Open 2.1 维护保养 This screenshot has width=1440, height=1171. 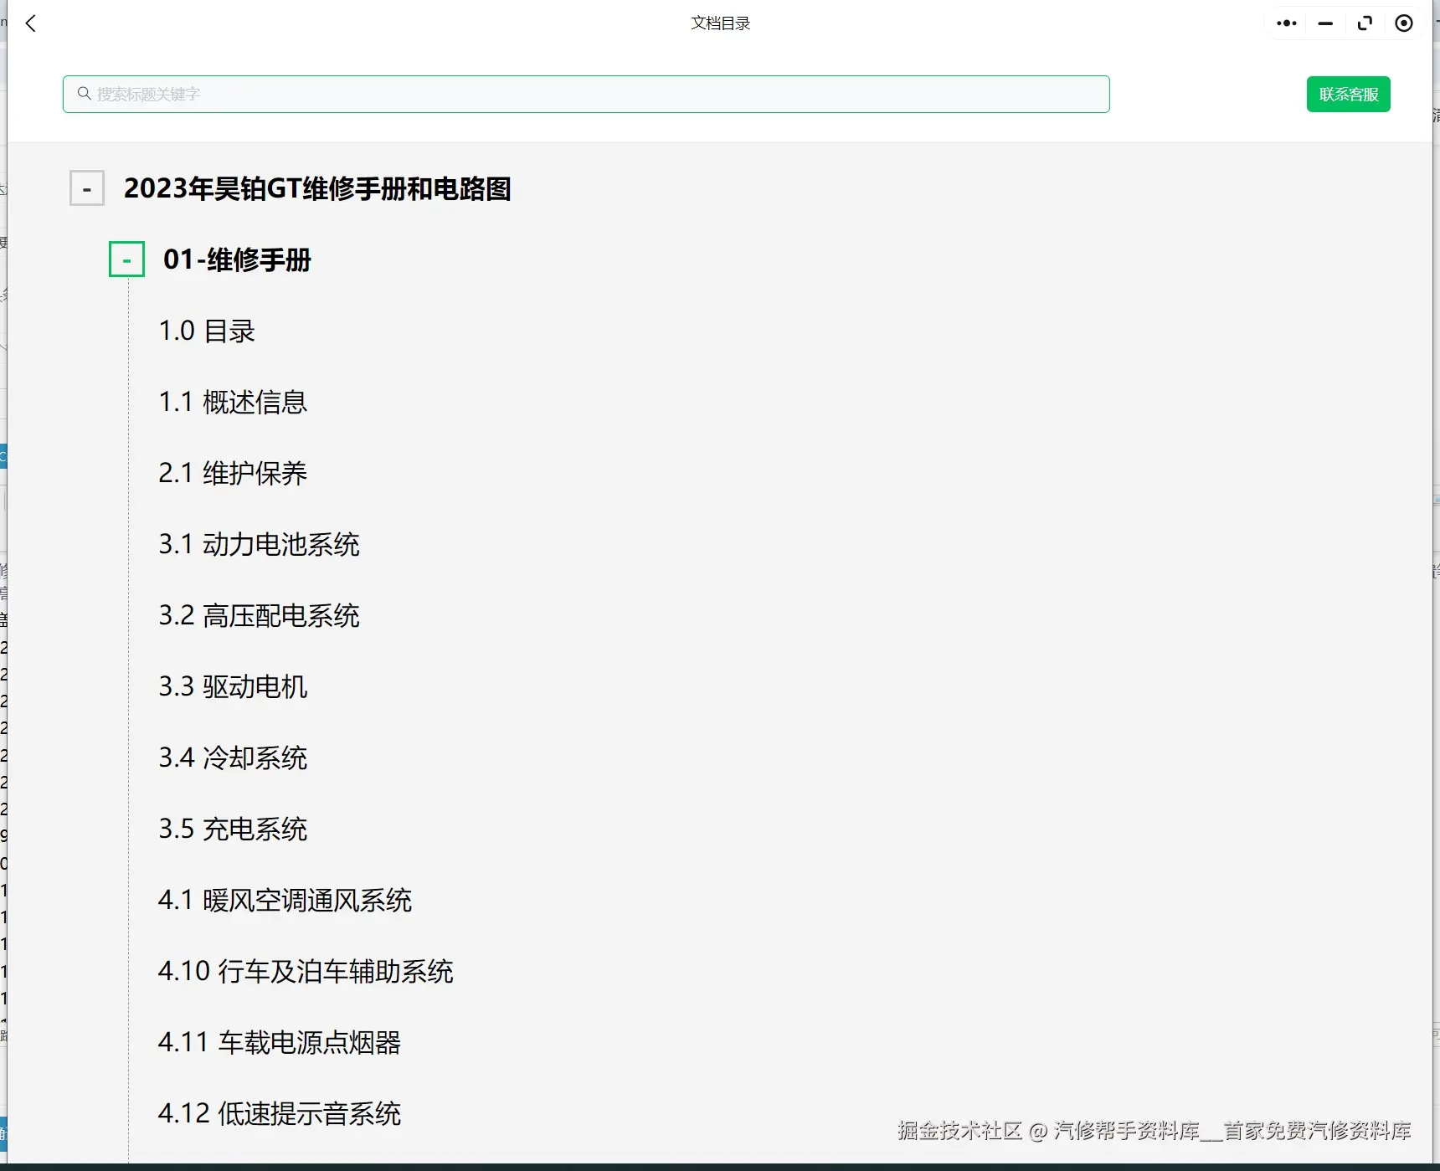click(x=233, y=473)
